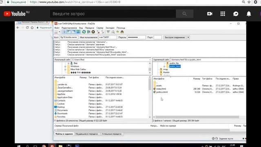Viewport: 261px width, 147px height.
Task: Open the Помощь menu
Action: [x=121, y=28]
